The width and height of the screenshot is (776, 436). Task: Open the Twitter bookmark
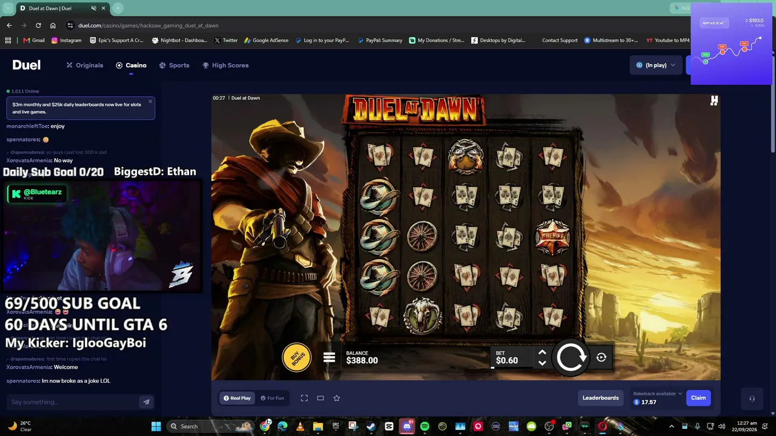pyautogui.click(x=226, y=41)
